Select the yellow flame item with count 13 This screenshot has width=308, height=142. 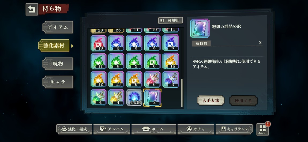point(116,79)
